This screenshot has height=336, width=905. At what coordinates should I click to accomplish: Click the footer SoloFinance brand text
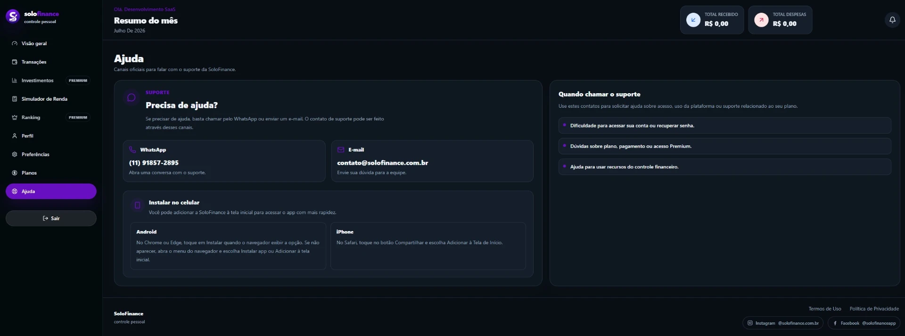[128, 313]
